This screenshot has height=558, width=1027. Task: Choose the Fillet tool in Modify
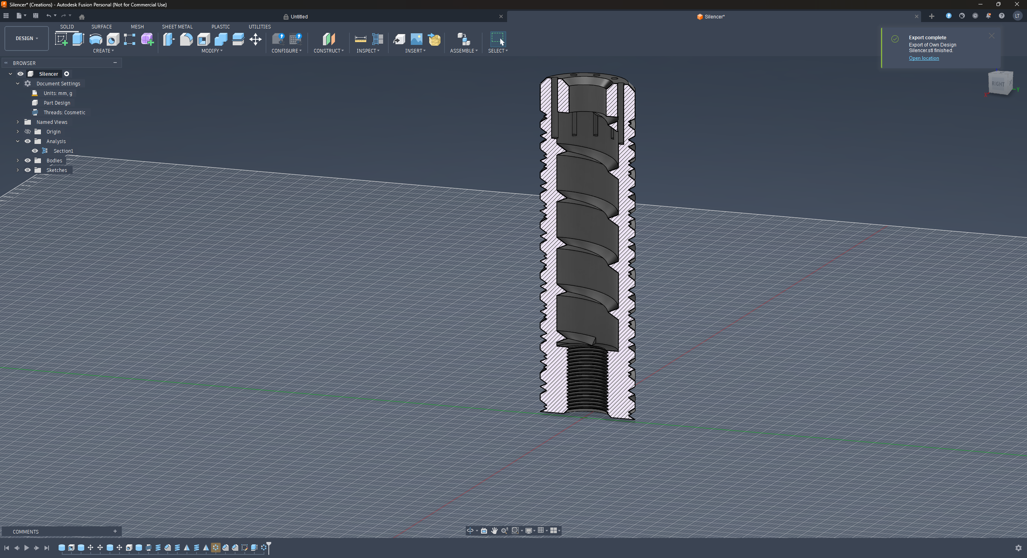[186, 39]
